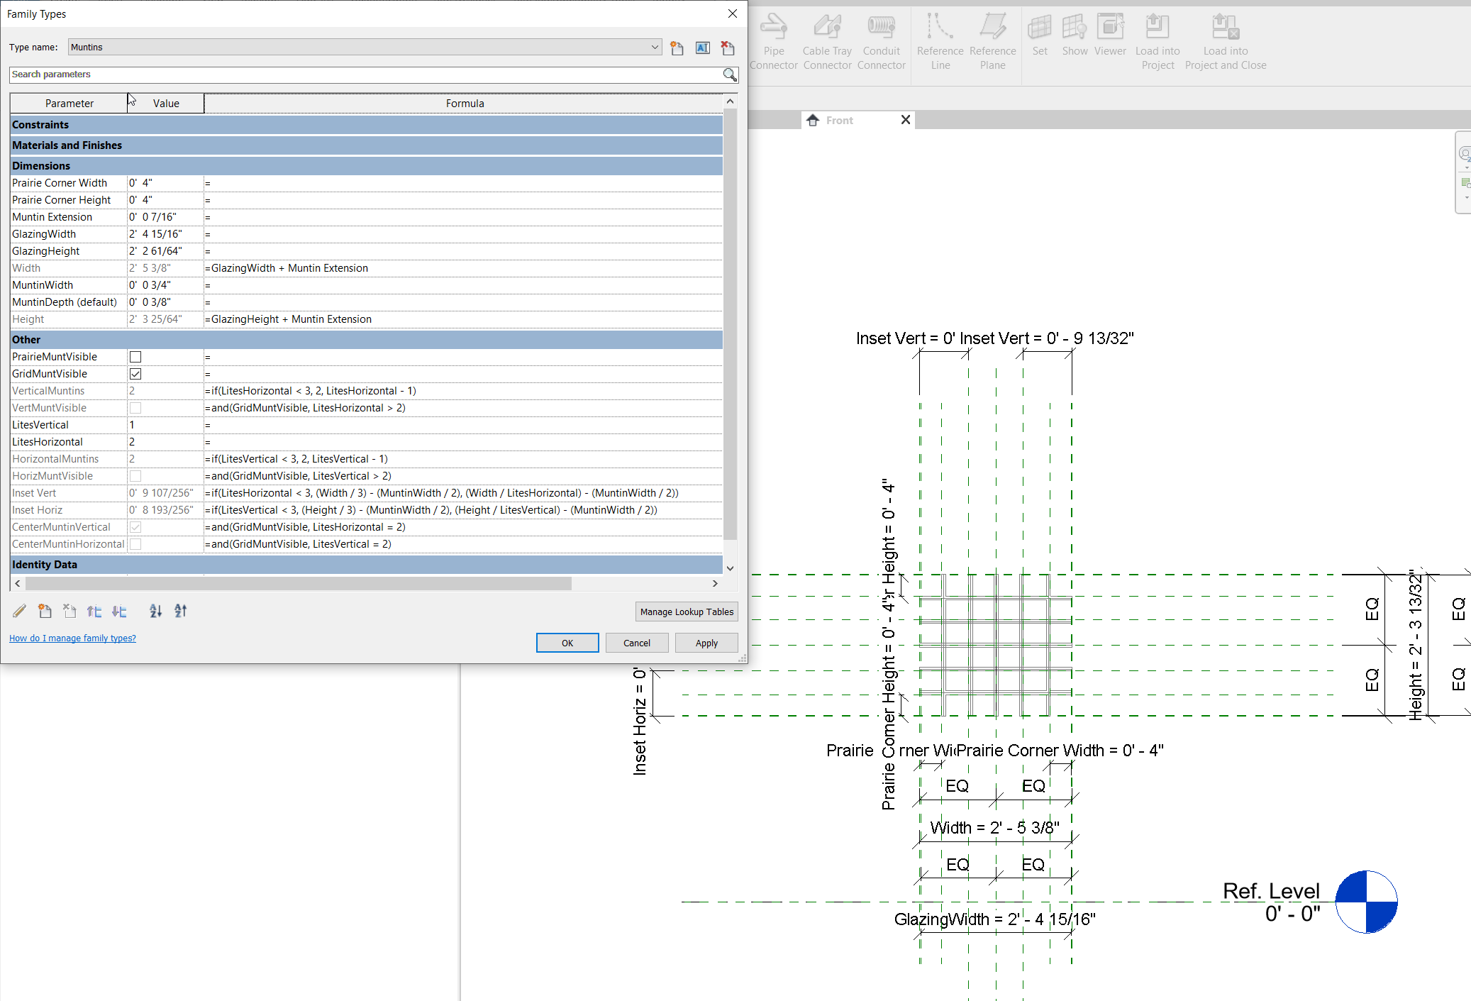Click the horizontal scrollbar in parameter table

point(298,583)
